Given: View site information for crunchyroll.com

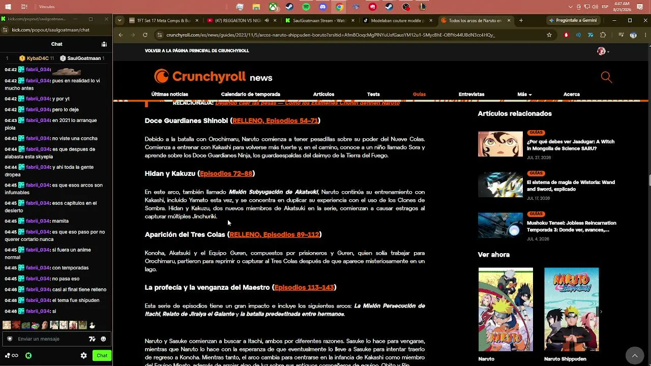Looking at the screenshot, I should 160,35.
